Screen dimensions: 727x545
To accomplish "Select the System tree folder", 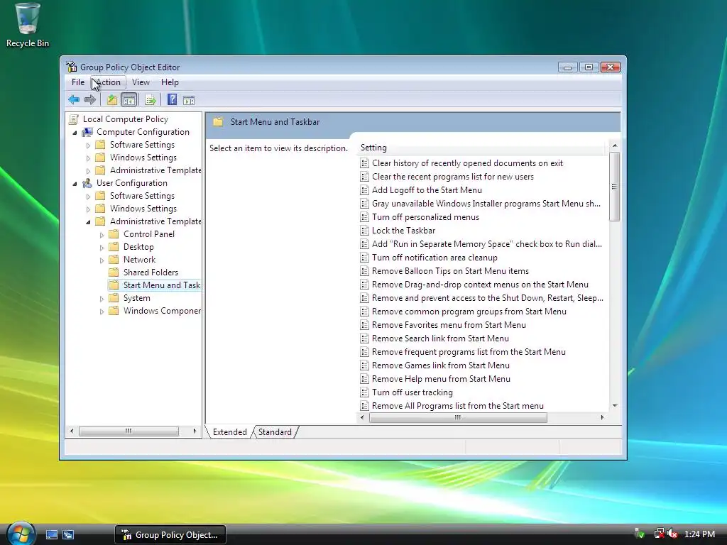I will 136,298.
